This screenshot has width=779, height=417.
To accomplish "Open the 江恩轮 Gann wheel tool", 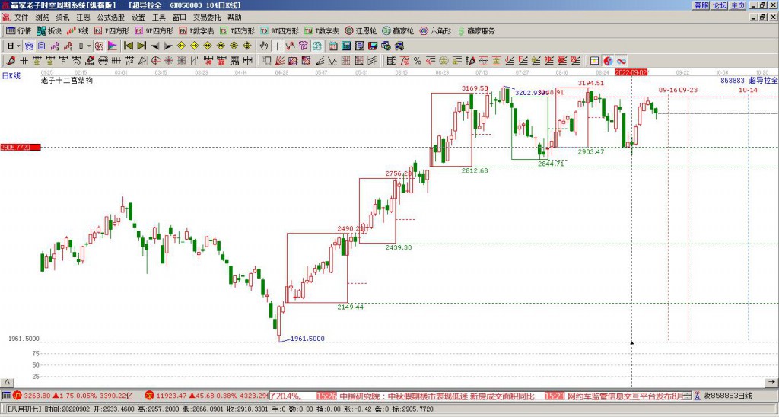I will pos(362,31).
